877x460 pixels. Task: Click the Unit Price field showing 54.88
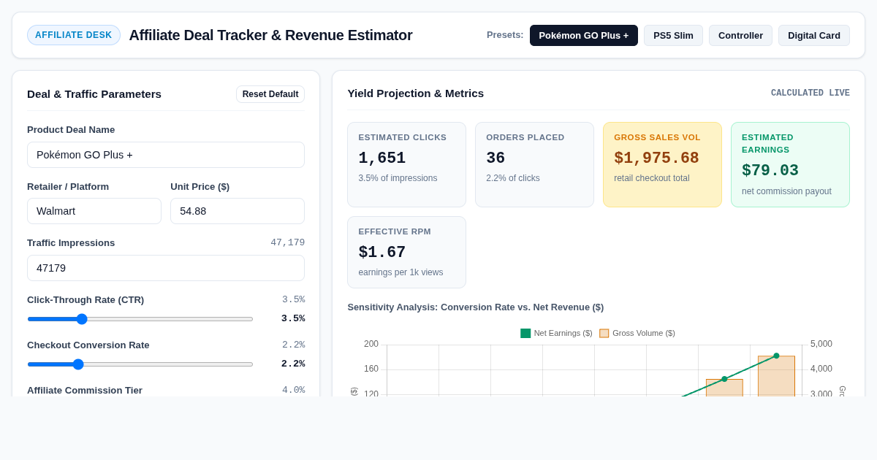[x=238, y=211]
